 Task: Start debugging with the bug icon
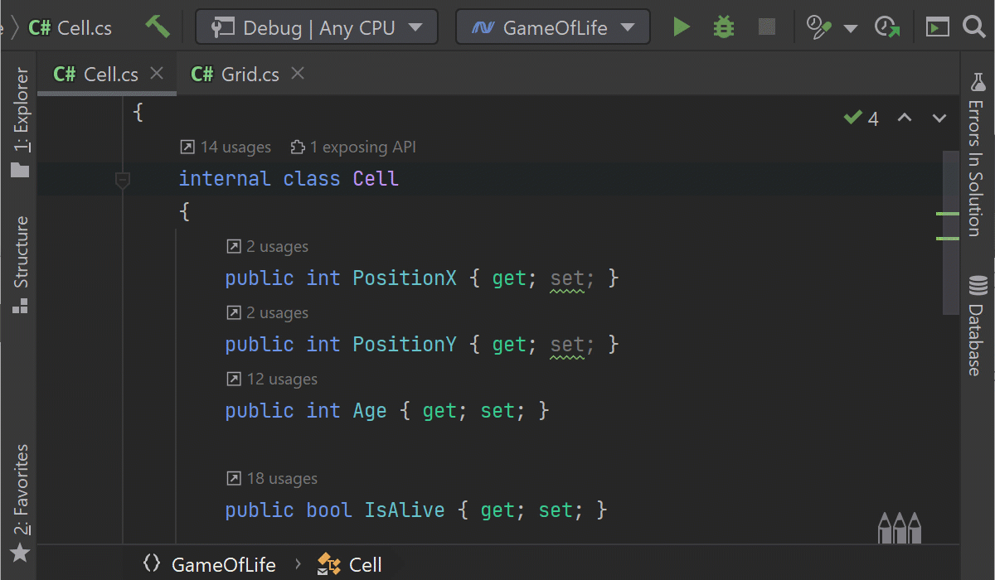tap(722, 27)
